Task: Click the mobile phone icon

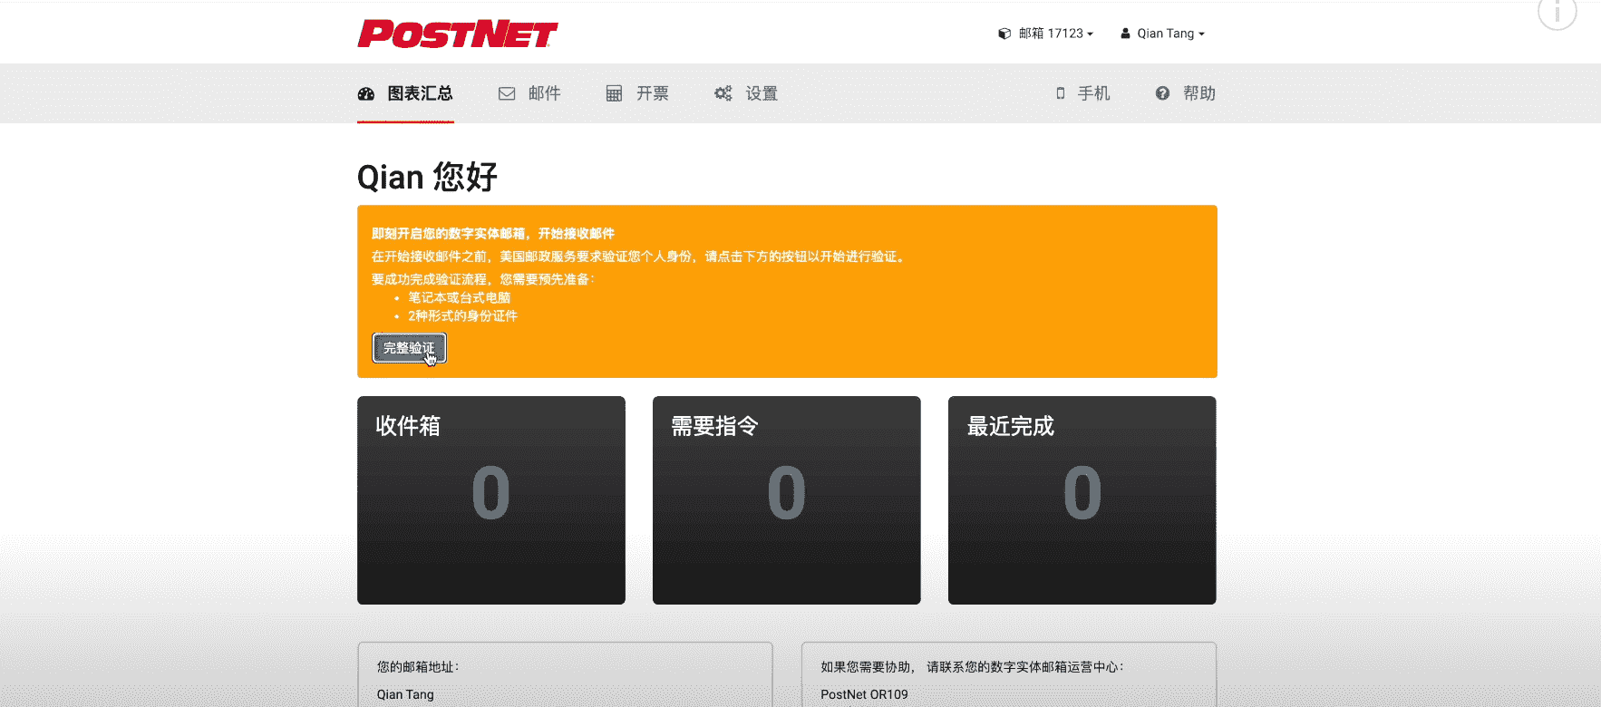Action: pos(1060,93)
